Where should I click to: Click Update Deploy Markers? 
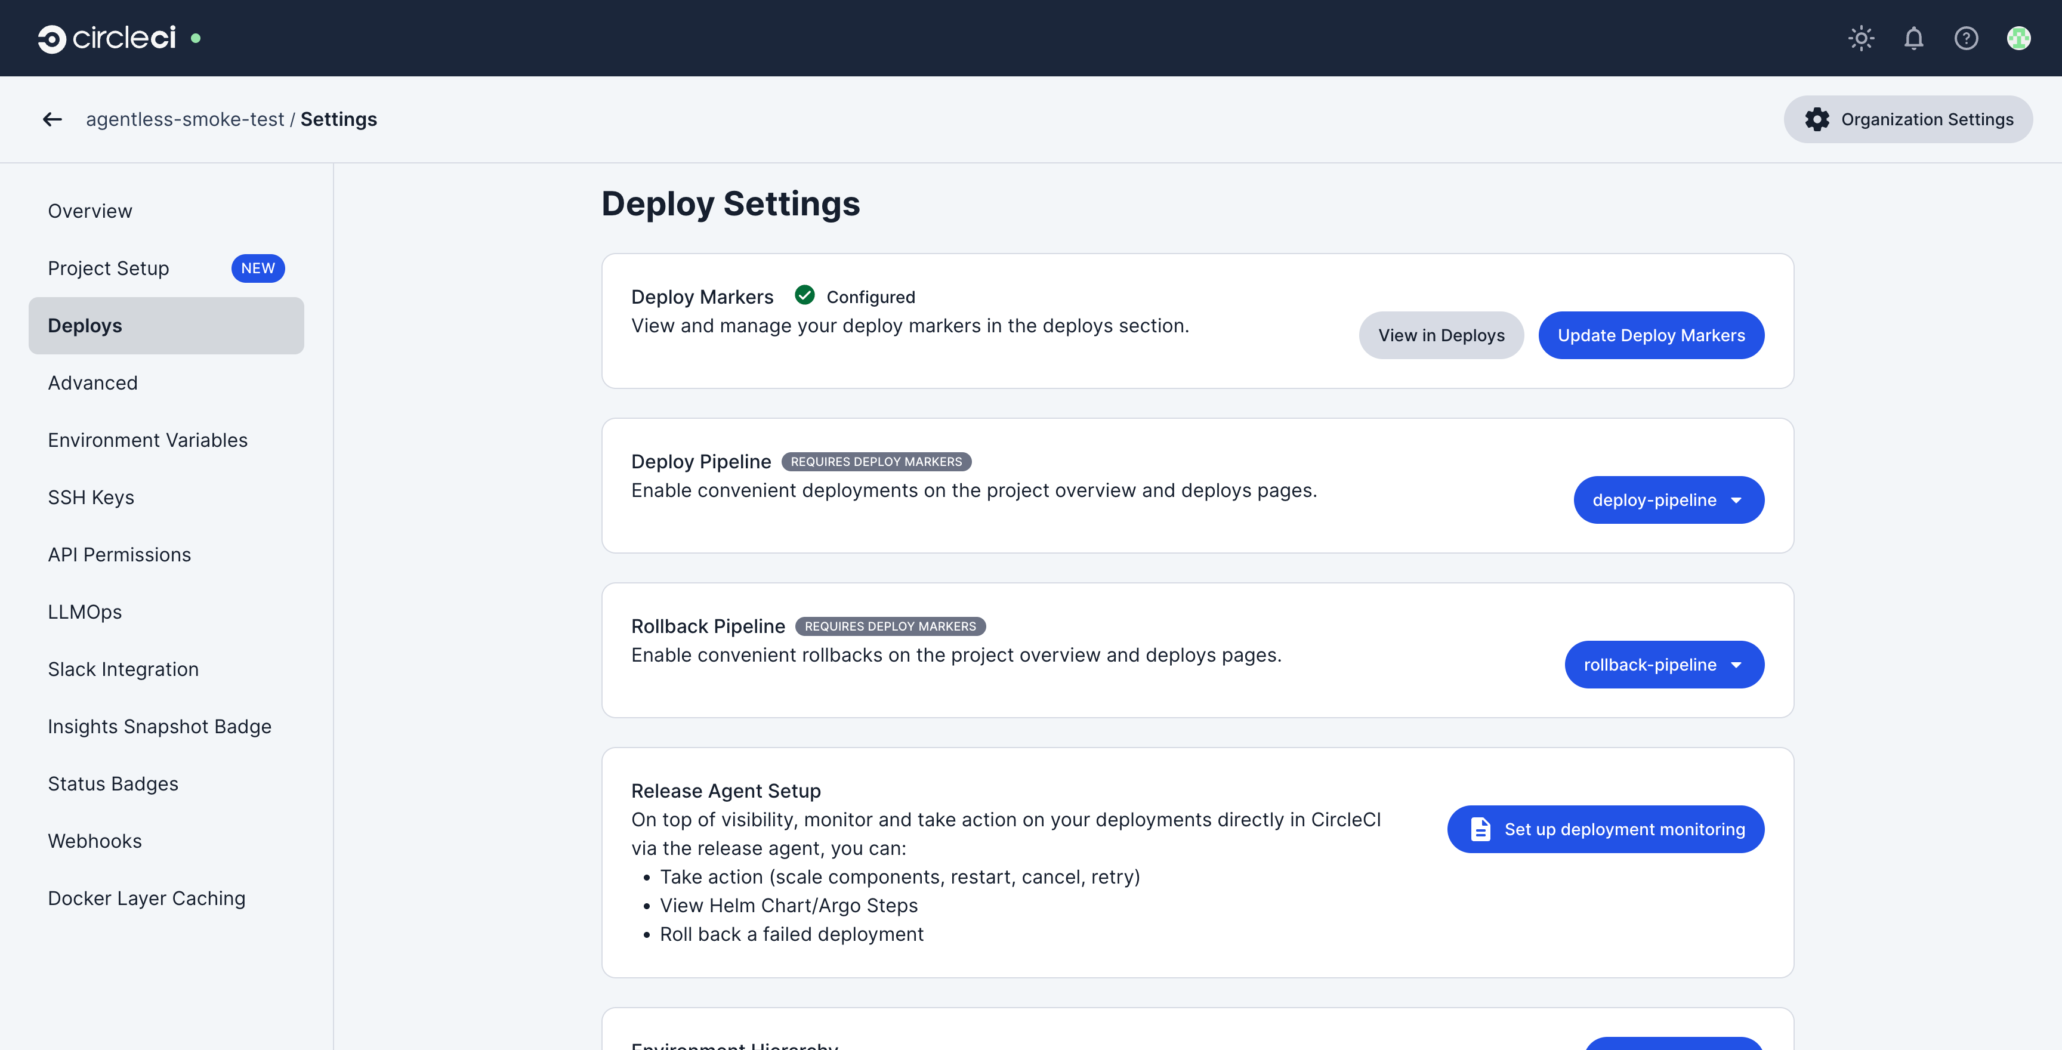(1650, 335)
